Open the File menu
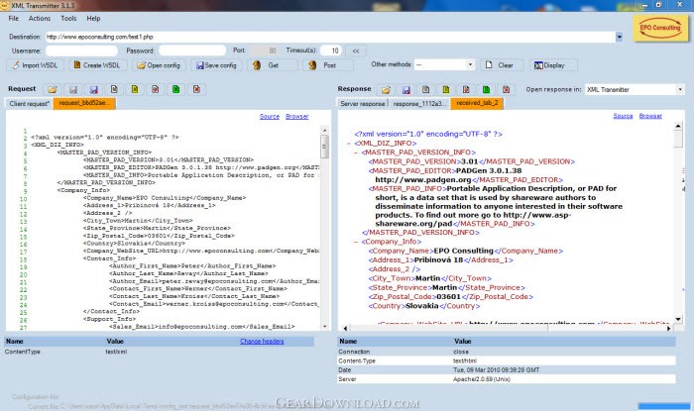The height and width of the screenshot is (411, 694). click(14, 19)
